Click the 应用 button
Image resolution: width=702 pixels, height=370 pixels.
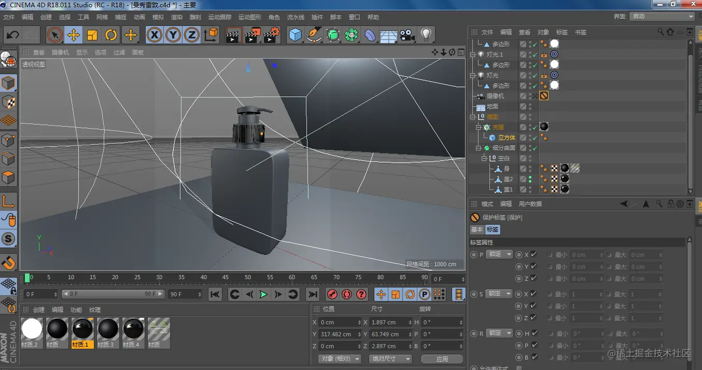pyautogui.click(x=442, y=359)
